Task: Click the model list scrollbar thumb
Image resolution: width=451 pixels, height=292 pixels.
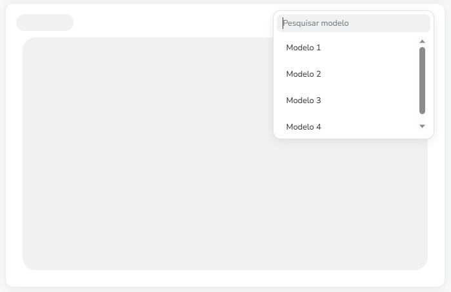Action: [423, 81]
